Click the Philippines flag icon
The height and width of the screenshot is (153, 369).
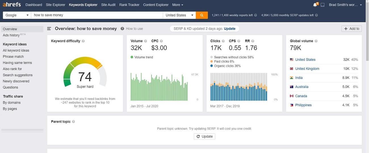[x=292, y=105]
